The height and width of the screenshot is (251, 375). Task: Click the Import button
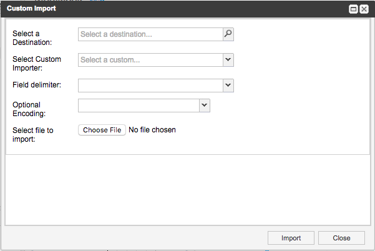coord(291,238)
